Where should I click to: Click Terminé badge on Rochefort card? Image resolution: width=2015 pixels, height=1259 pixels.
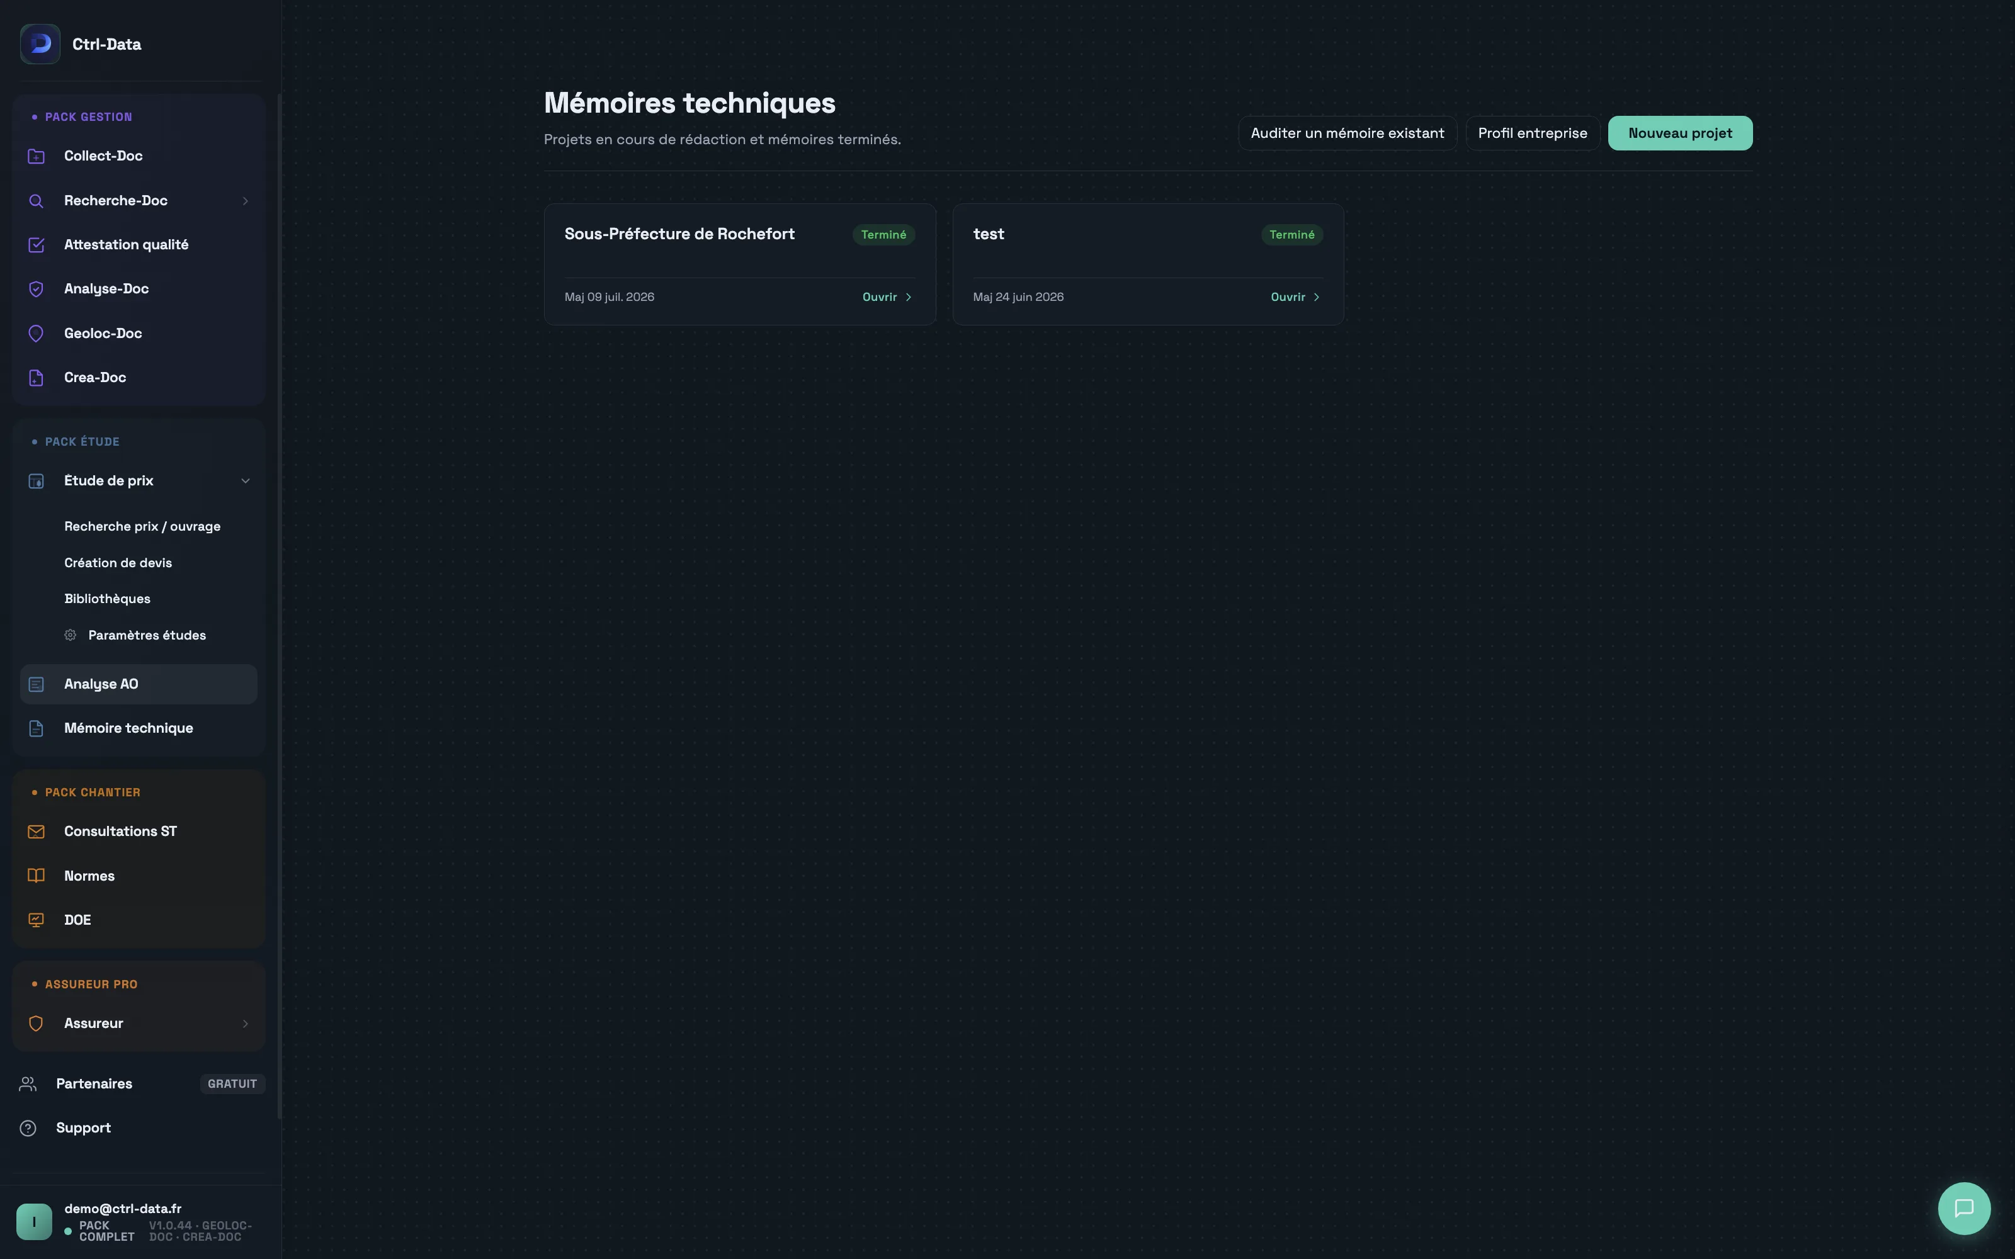click(883, 235)
